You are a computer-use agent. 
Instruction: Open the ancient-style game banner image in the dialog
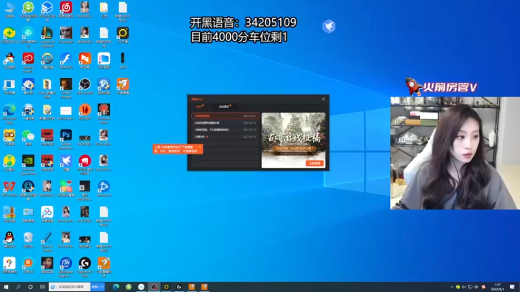(294, 140)
